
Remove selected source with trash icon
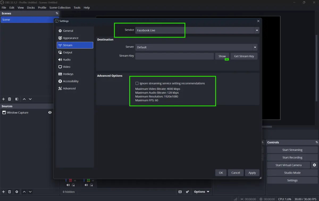tap(10, 192)
